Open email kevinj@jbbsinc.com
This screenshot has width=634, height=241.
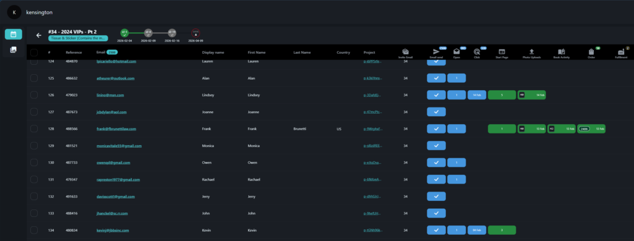click(113, 230)
